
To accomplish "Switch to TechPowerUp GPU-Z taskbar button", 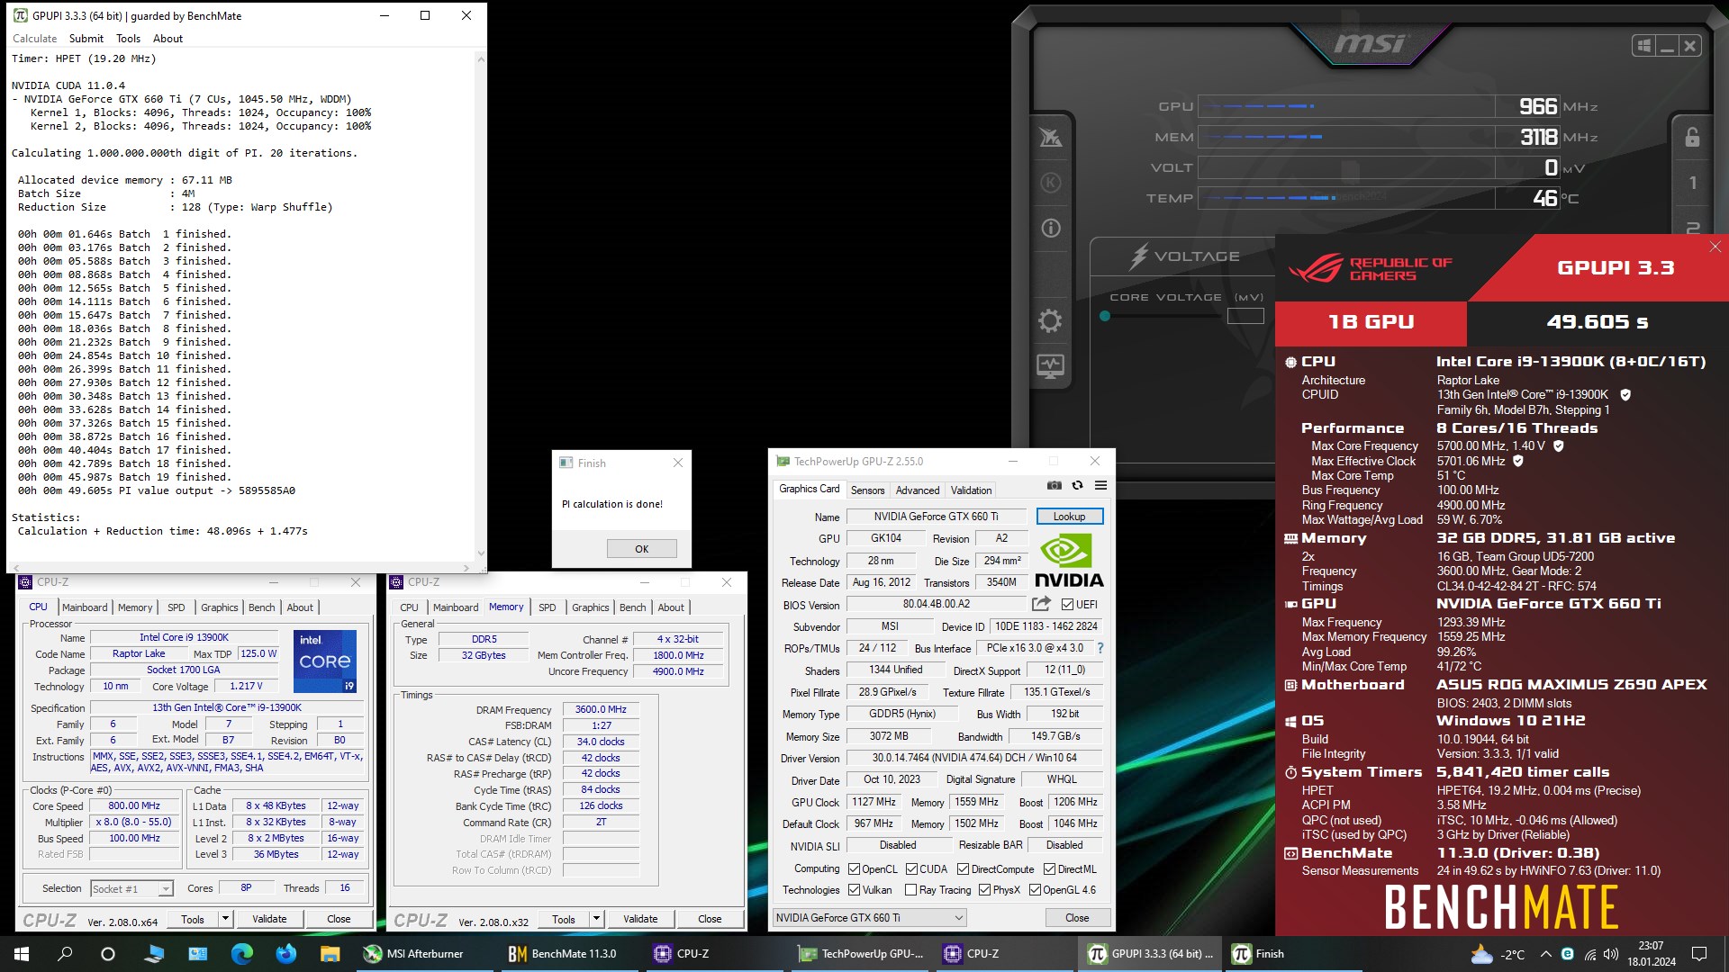I will [x=862, y=954].
